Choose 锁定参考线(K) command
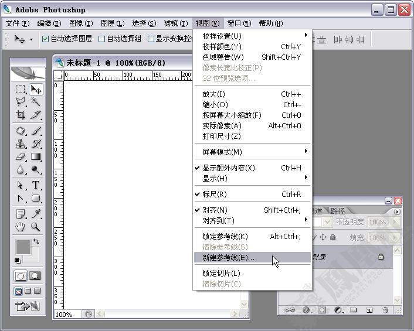Viewport: 414px width, 331px height. [x=252, y=237]
